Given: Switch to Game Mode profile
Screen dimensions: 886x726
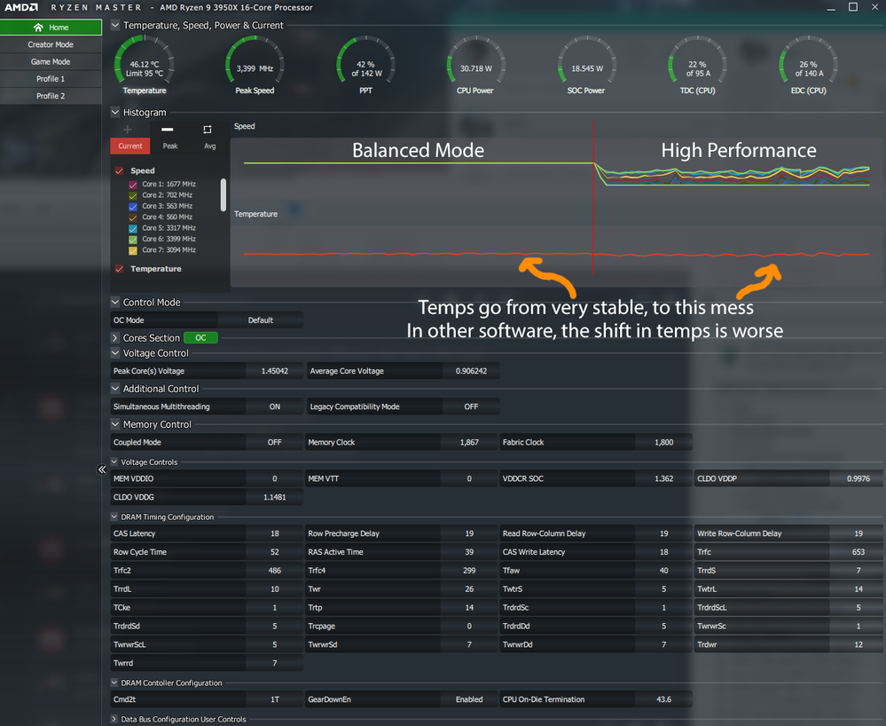Looking at the screenshot, I should click(51, 61).
